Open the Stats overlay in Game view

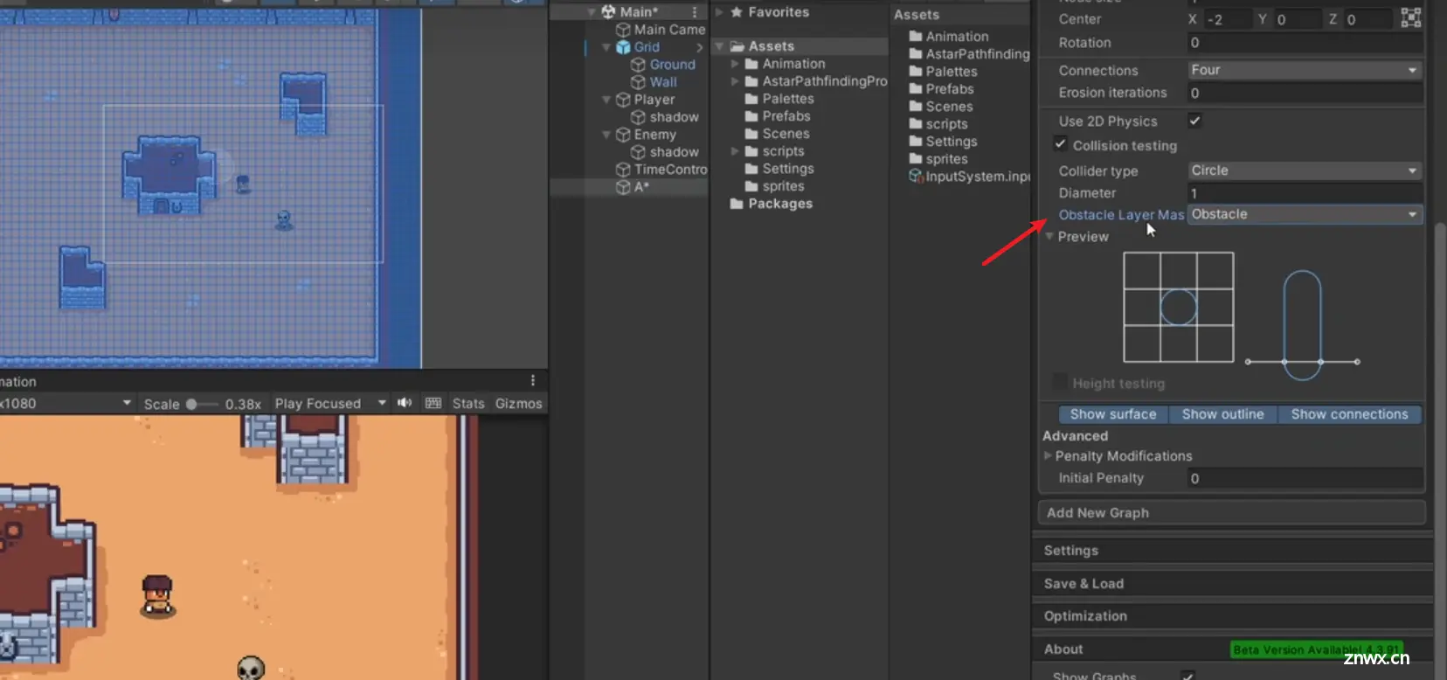coord(468,403)
